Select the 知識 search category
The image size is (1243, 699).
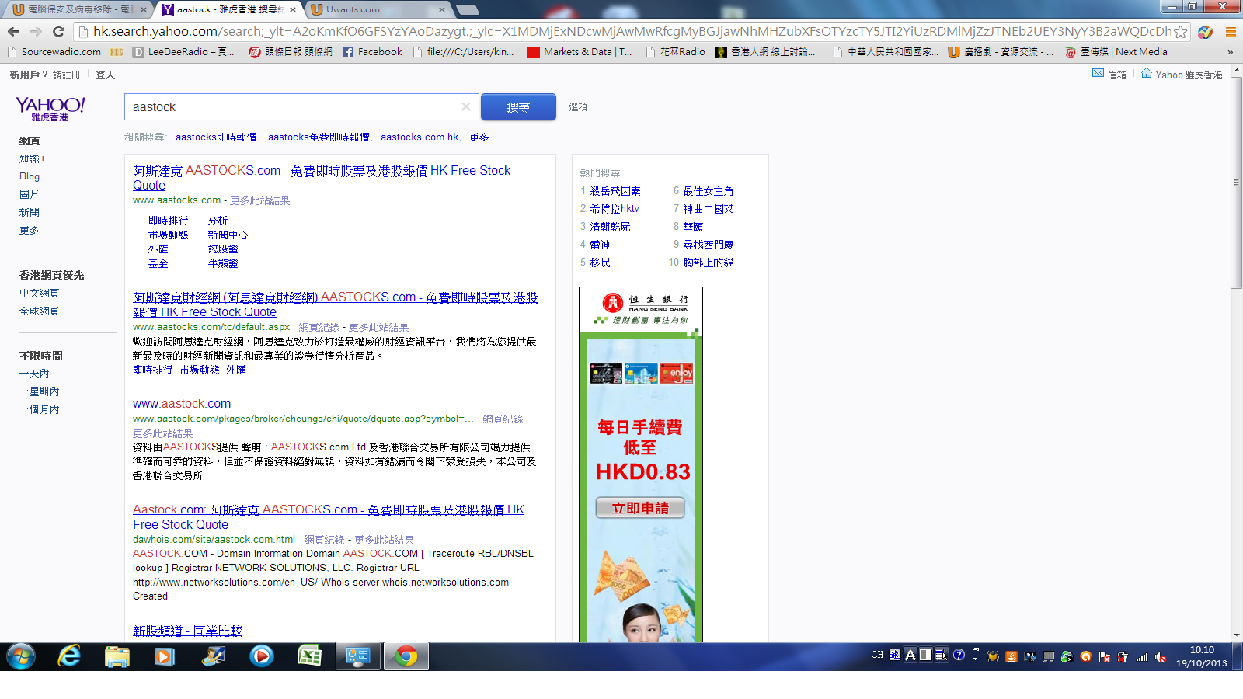[x=30, y=158]
